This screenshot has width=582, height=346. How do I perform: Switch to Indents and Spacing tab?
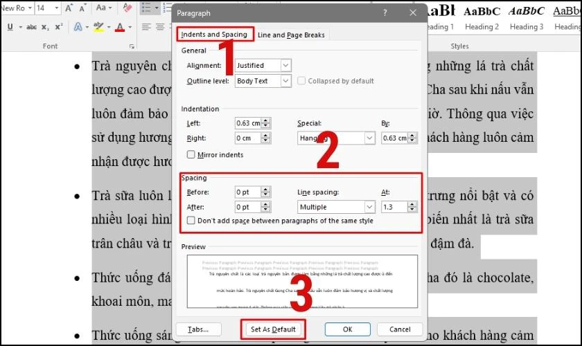(215, 35)
